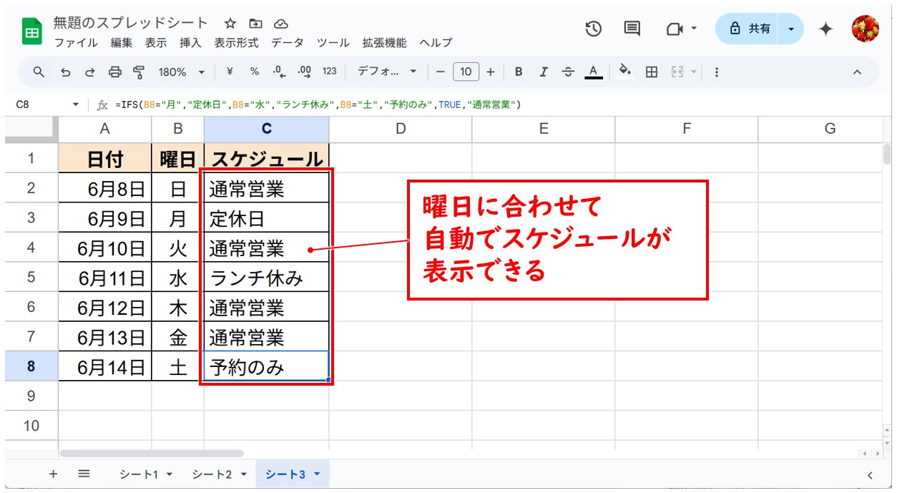This screenshot has width=897, height=493.
Task: Open the Google Sheets home icon
Action: 32,32
